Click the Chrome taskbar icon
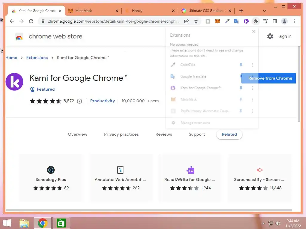The width and height of the screenshot is (306, 229). (43, 223)
